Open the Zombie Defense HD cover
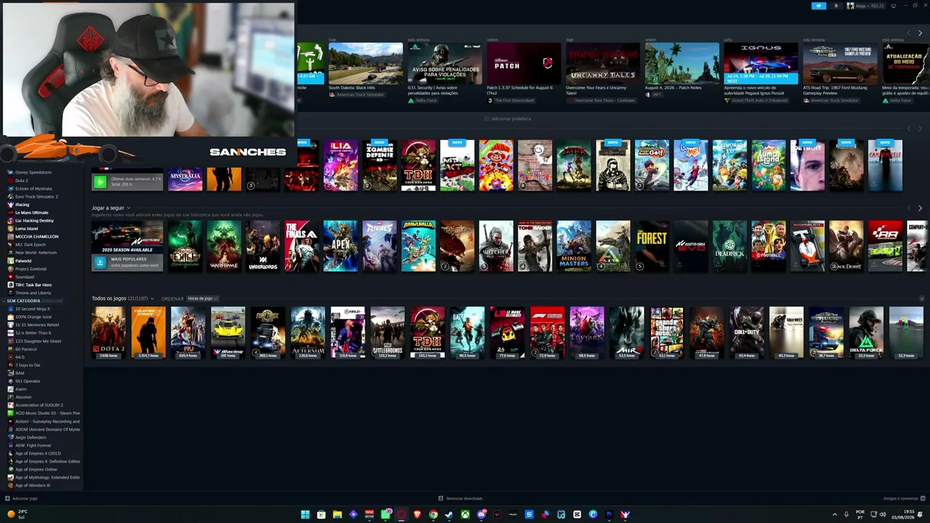Image resolution: width=930 pixels, height=523 pixels. (x=379, y=166)
